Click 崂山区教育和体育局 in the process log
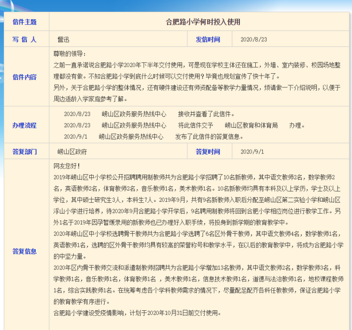352x330 pixels. tap(251, 125)
